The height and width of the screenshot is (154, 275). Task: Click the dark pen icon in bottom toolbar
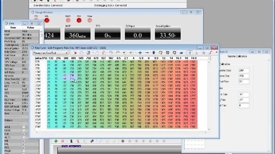click(x=92, y=141)
